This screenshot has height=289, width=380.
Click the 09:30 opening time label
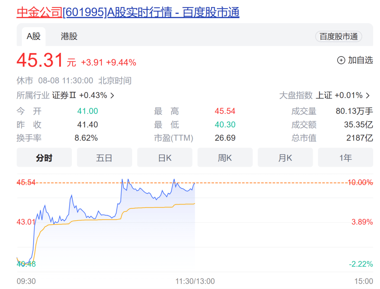coord(26,281)
